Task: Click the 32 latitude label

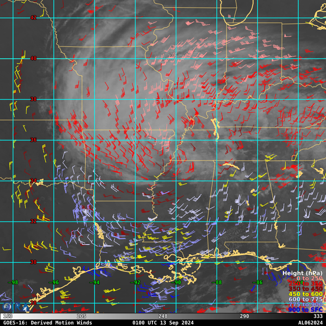Action: (33, 221)
